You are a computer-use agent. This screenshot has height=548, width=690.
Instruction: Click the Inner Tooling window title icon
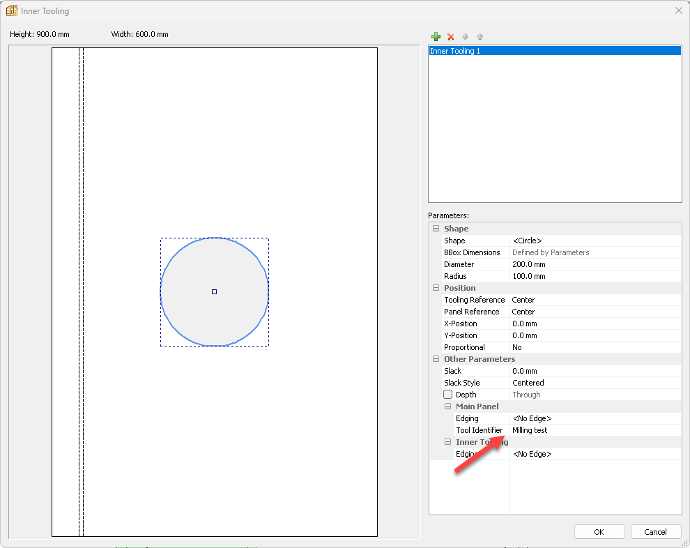(x=12, y=11)
